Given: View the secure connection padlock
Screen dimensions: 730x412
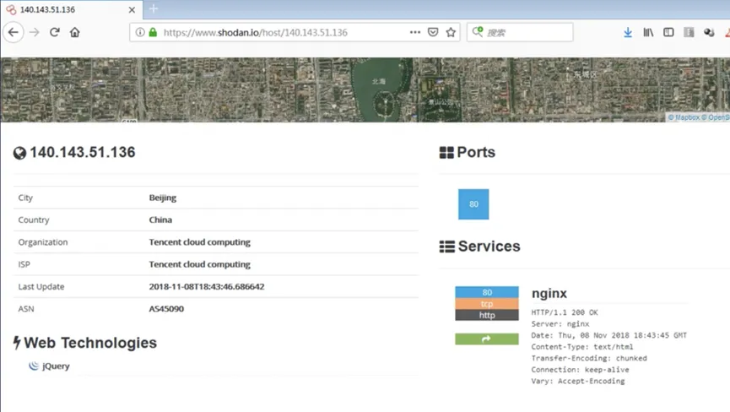Looking at the screenshot, I should pos(153,32).
